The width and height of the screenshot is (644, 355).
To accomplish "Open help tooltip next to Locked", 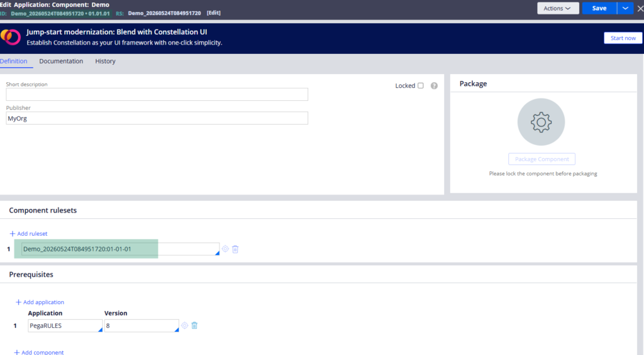I will tap(434, 85).
